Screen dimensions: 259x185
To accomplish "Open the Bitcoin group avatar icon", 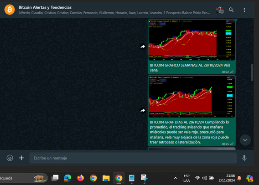I will coord(10,10).
